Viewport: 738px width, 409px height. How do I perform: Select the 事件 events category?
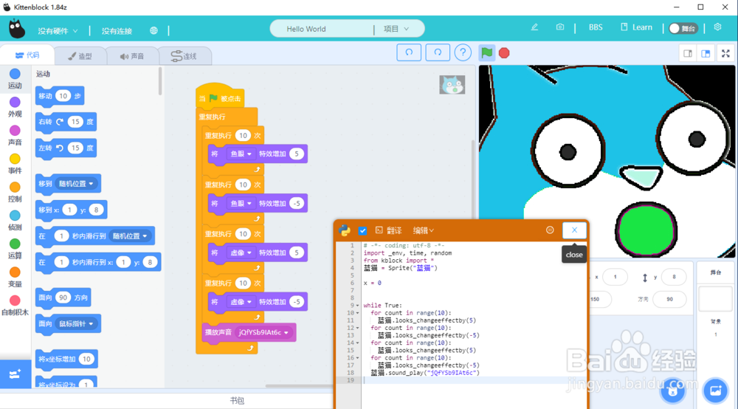click(15, 163)
